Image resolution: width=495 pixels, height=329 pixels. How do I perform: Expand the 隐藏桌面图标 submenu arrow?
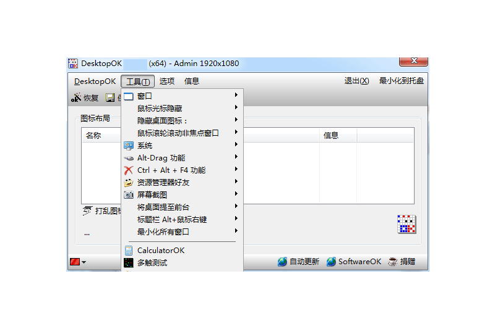click(x=236, y=120)
